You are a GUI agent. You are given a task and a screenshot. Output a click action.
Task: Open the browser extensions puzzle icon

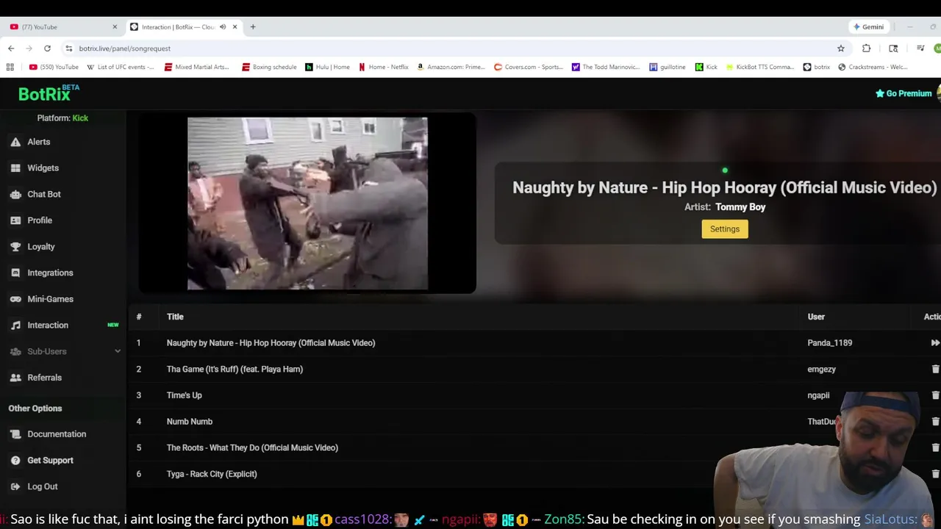[867, 48]
